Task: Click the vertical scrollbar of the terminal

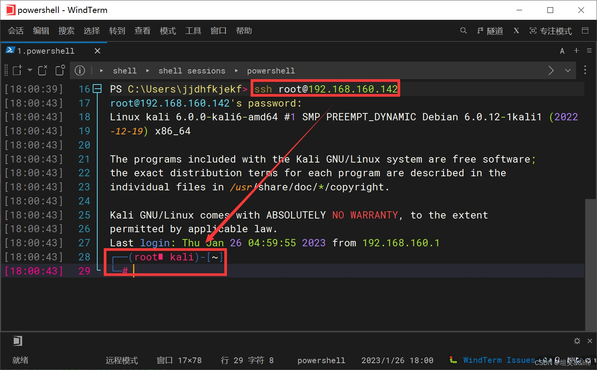Action: (x=591, y=265)
